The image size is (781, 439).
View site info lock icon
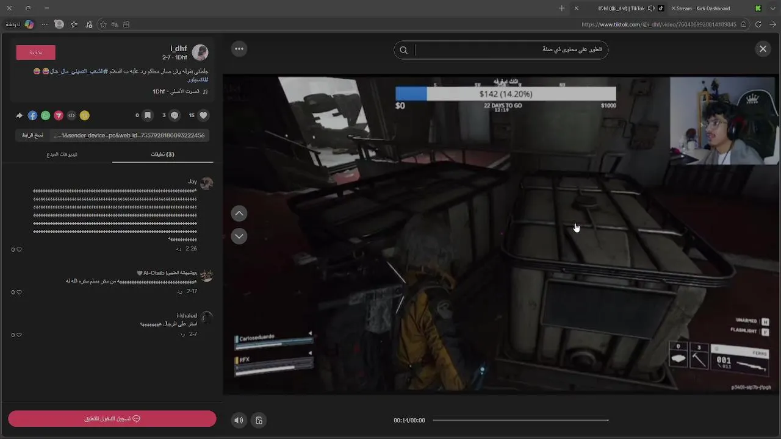744,24
